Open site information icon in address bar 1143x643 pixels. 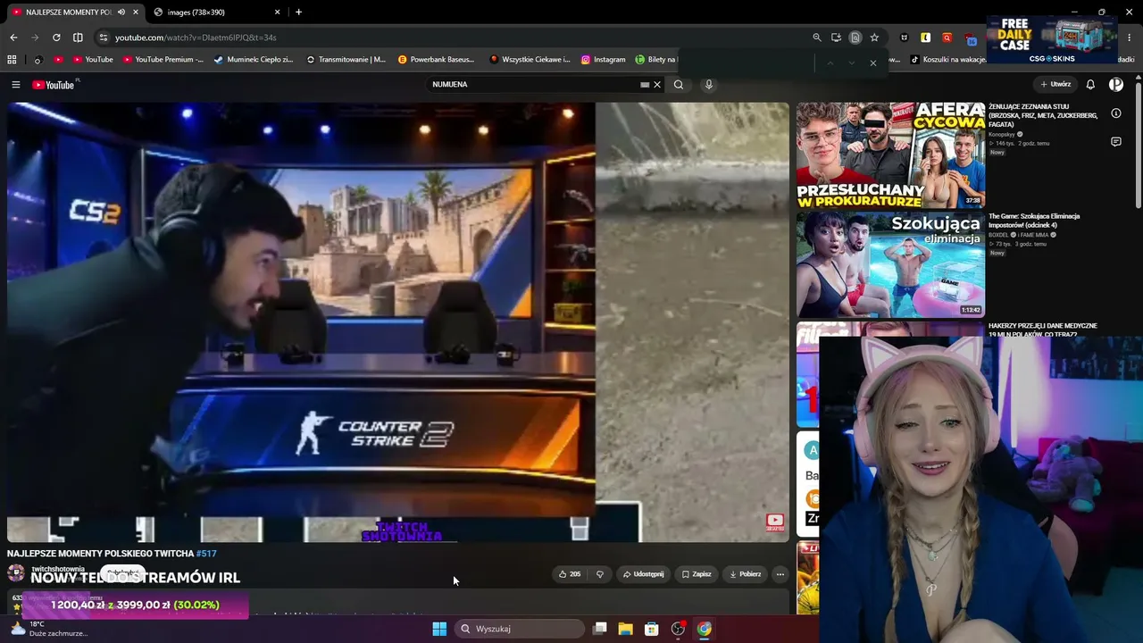(x=104, y=38)
